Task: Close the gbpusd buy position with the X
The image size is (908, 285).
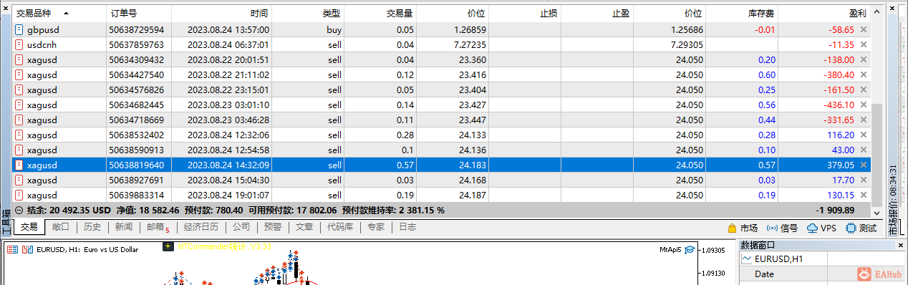Action: click(863, 30)
